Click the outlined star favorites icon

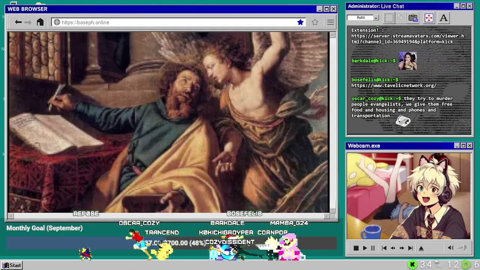pyautogui.click(x=315, y=22)
